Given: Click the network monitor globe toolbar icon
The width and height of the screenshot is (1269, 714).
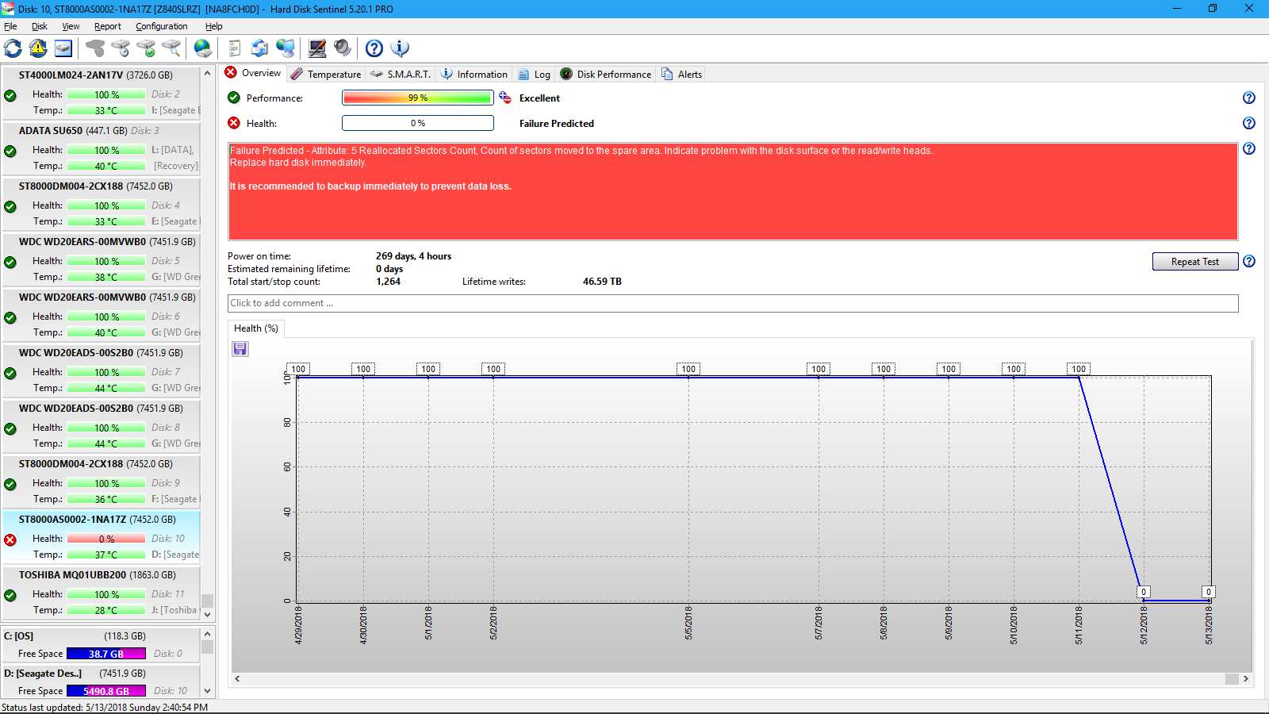Looking at the screenshot, I should pyautogui.click(x=286, y=48).
